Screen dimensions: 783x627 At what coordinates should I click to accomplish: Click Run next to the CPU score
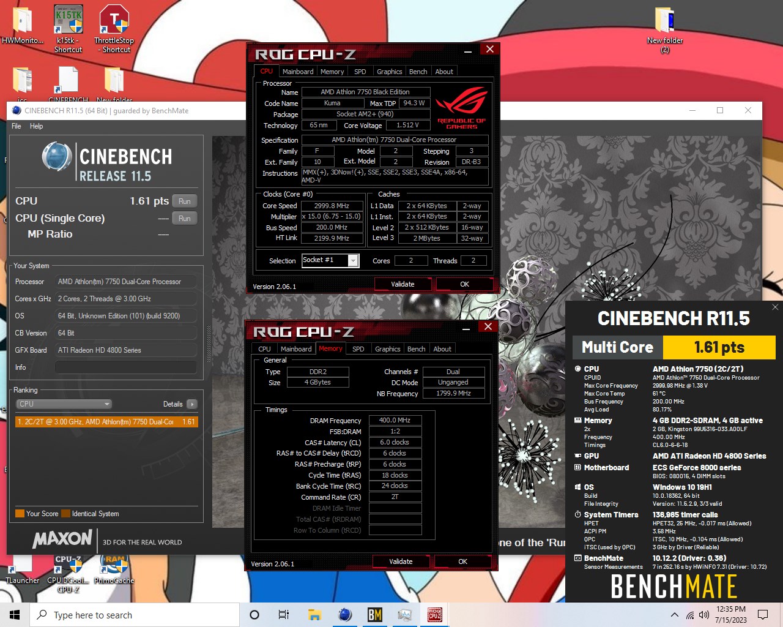pos(185,201)
